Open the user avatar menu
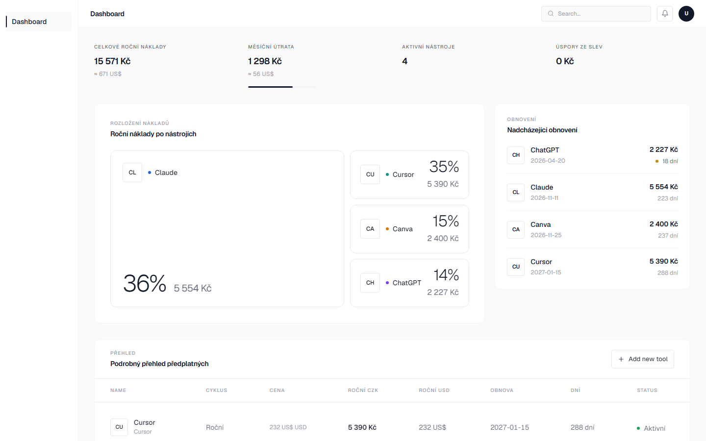This screenshot has height=441, width=706. point(686,14)
